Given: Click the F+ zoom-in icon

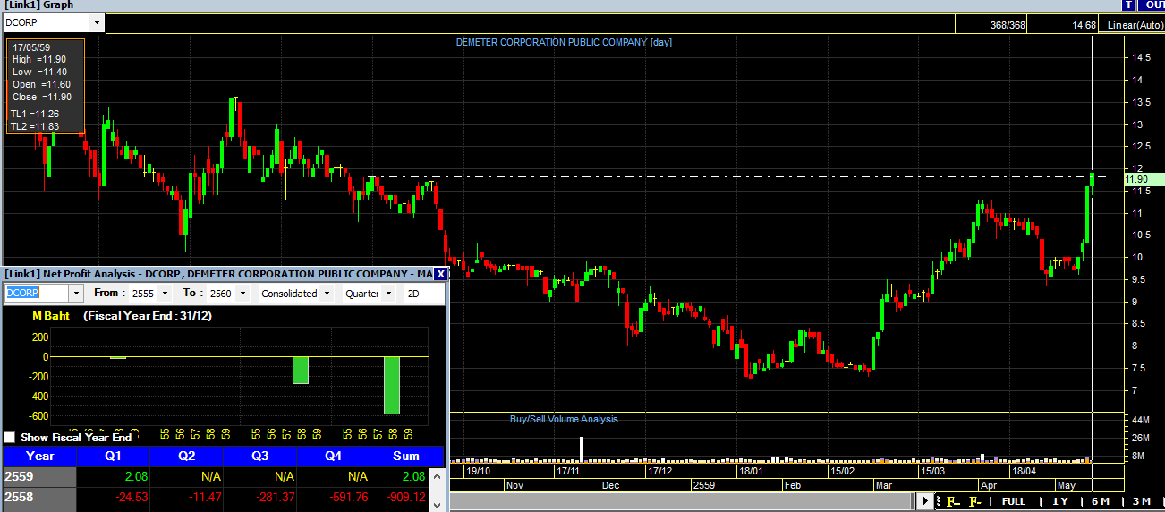Looking at the screenshot, I should point(953,501).
